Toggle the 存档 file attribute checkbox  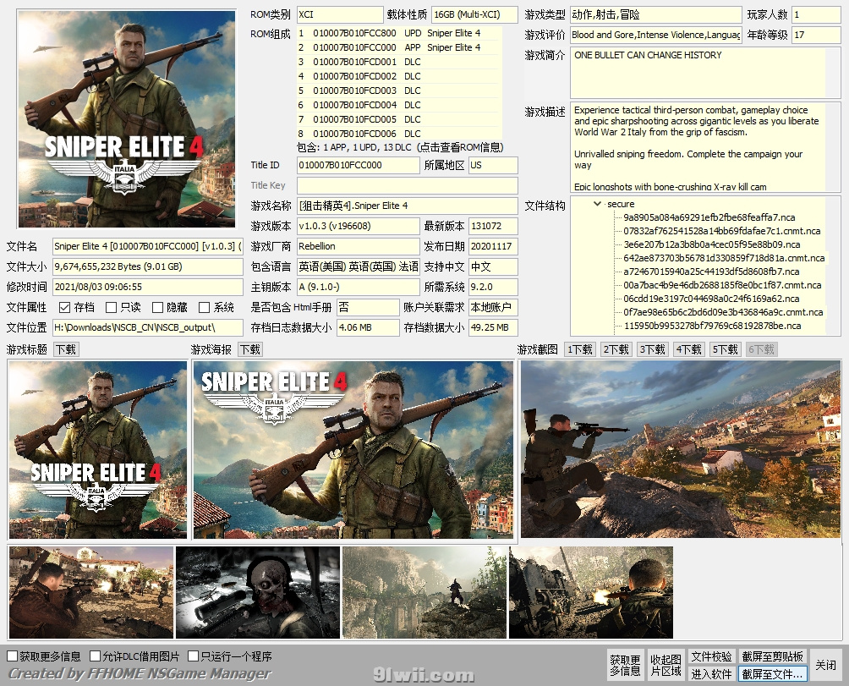coord(65,308)
